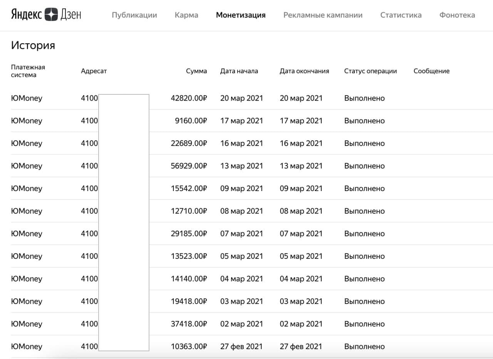The width and height of the screenshot is (493, 359).
Task: Click start date in the 22689.00₽ row
Action: [241, 143]
